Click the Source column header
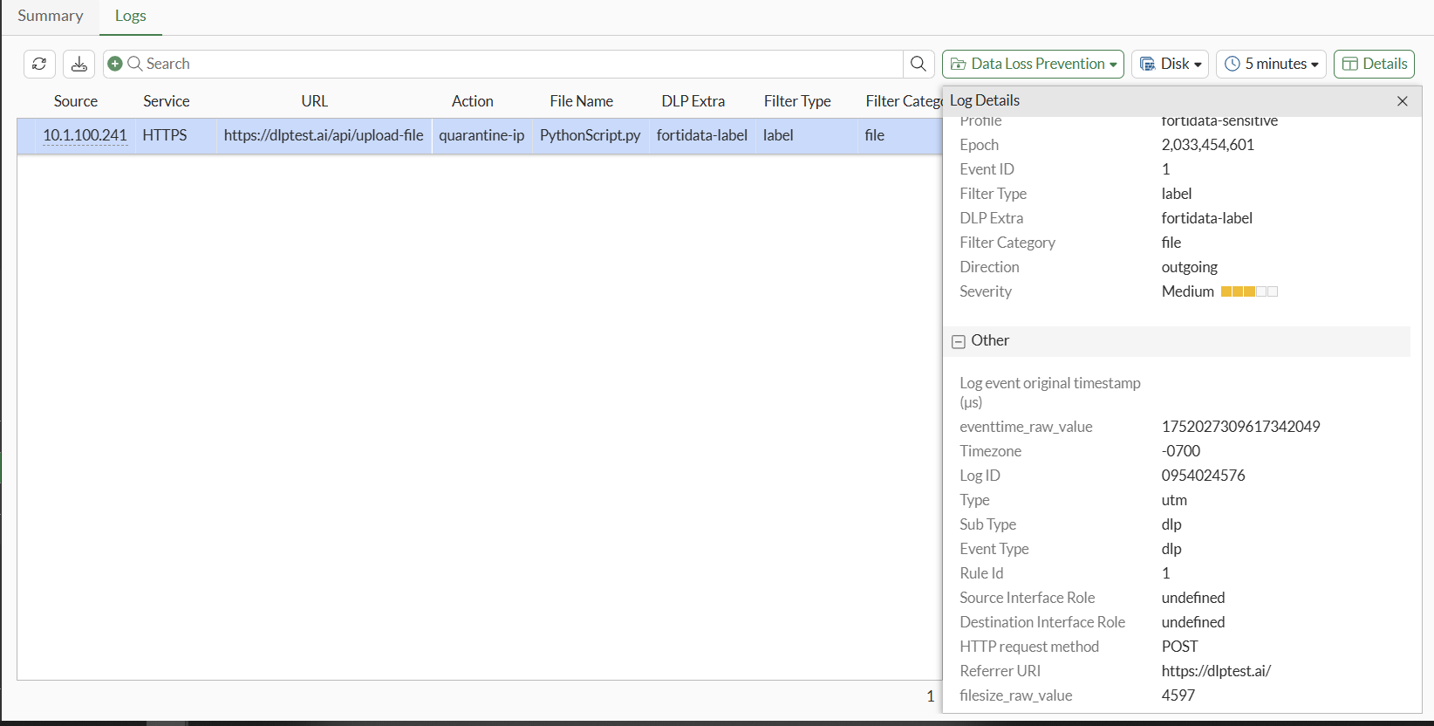1434x726 pixels. point(76,101)
